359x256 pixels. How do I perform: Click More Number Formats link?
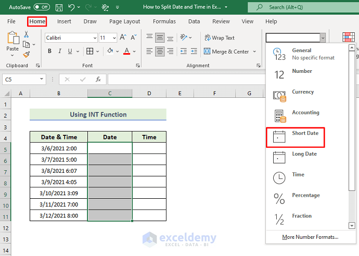click(310, 237)
